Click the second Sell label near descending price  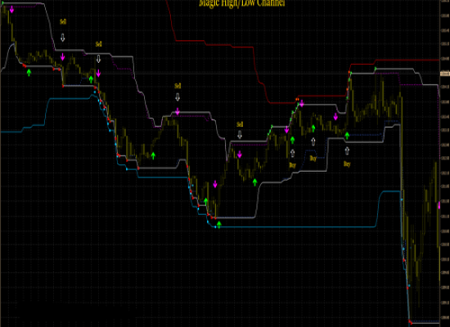click(98, 44)
